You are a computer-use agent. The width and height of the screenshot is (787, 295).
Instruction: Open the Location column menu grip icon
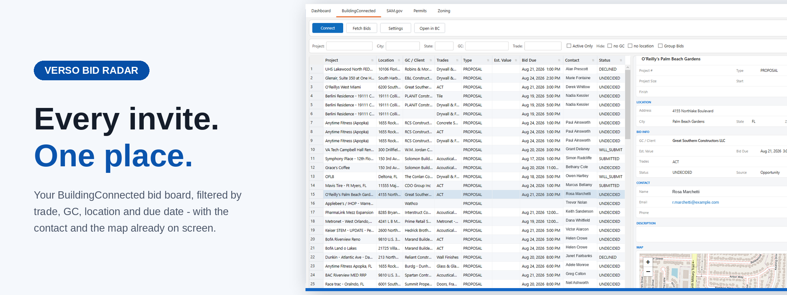(398, 60)
